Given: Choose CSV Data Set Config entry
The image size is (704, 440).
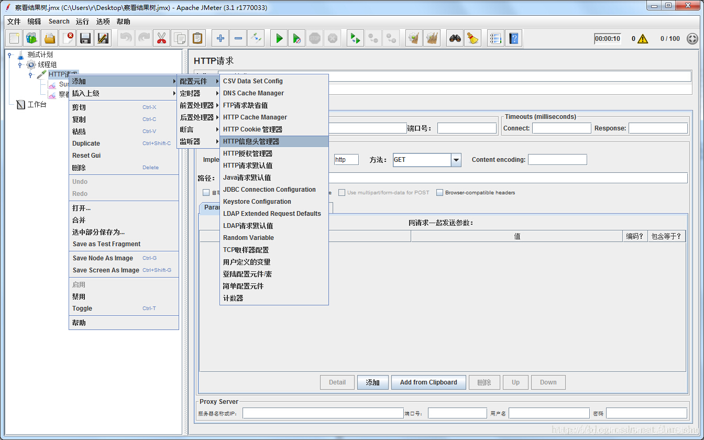Looking at the screenshot, I should (274, 81).
